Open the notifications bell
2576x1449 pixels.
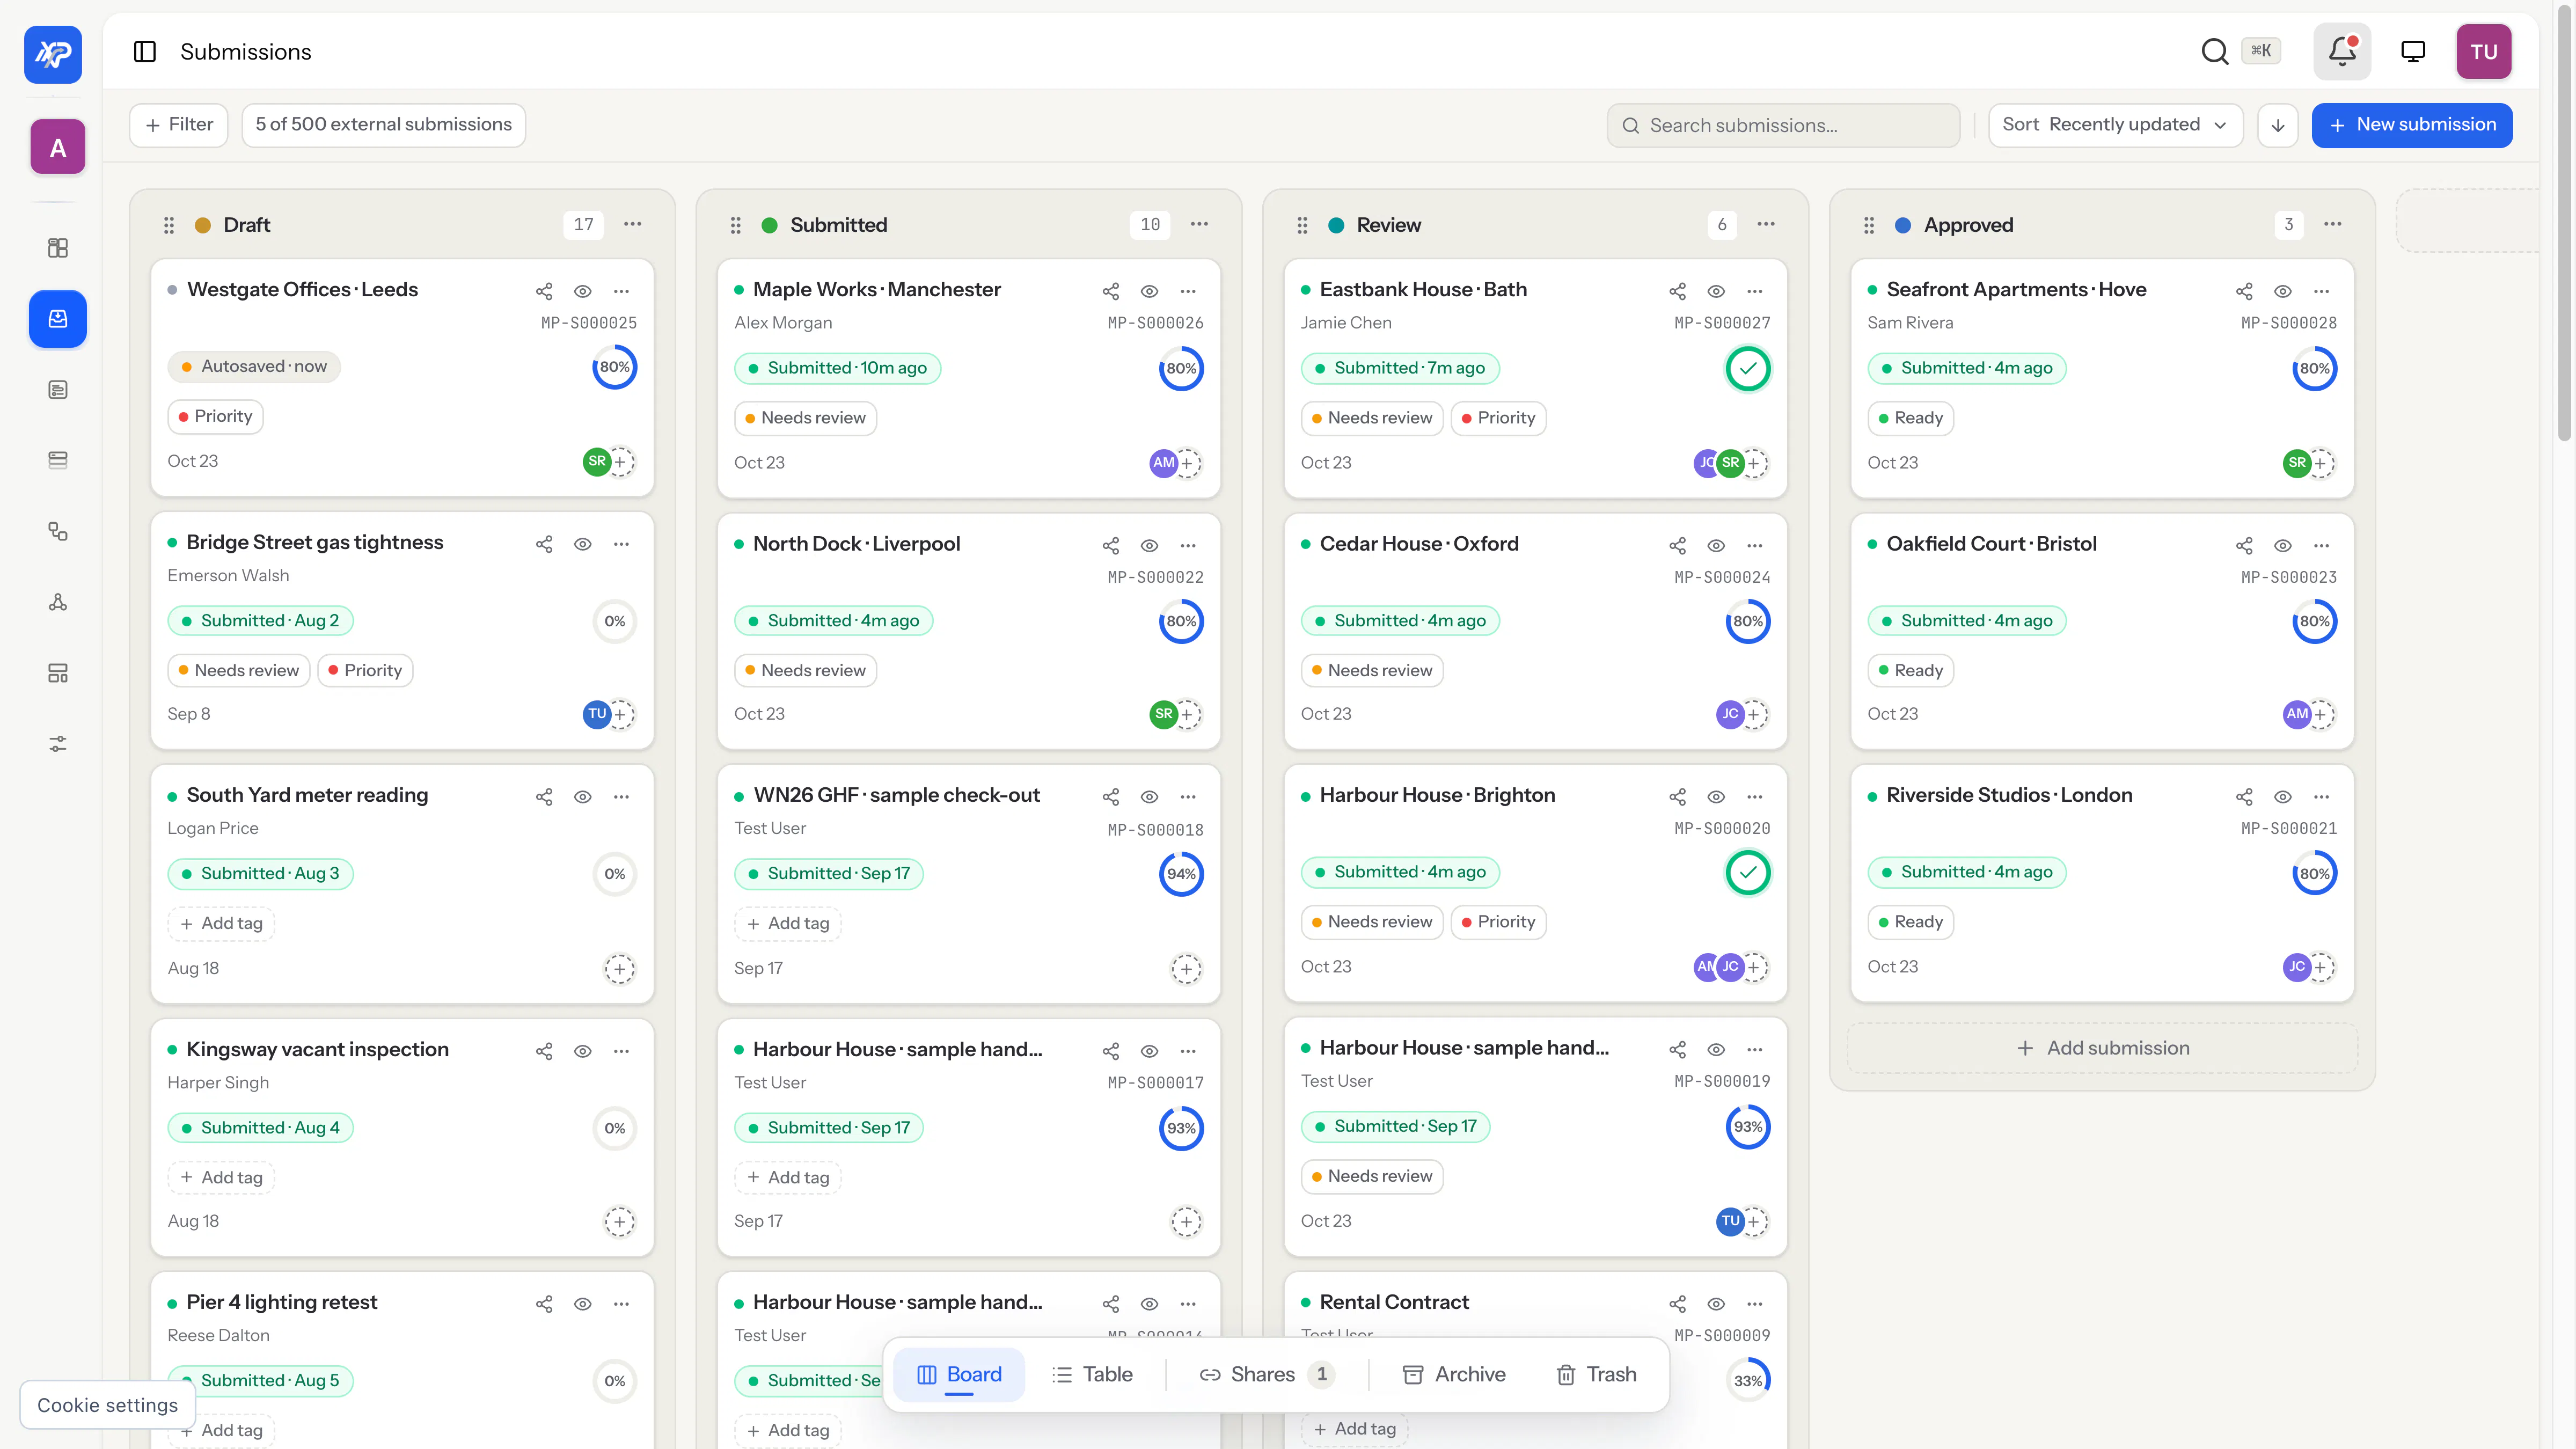pyautogui.click(x=2342, y=51)
